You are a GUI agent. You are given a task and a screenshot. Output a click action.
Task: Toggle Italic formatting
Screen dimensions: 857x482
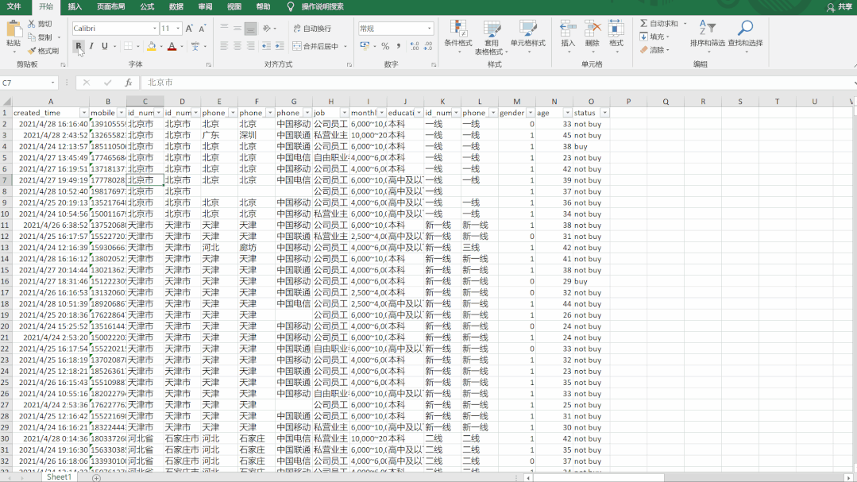91,46
